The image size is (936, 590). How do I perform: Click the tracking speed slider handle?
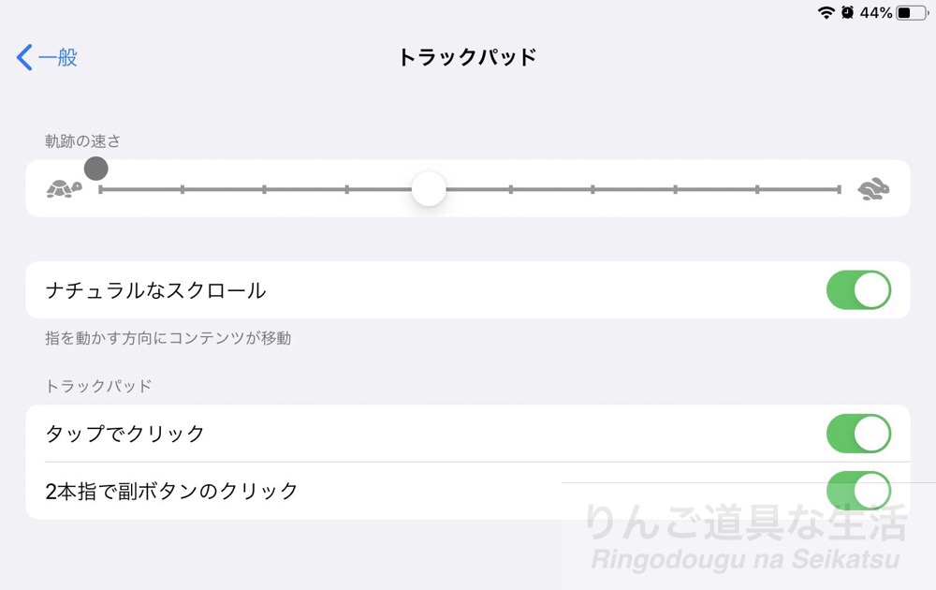429,189
